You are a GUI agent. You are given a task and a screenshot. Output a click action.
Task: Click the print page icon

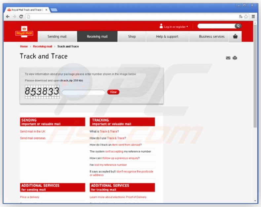tap(235, 58)
